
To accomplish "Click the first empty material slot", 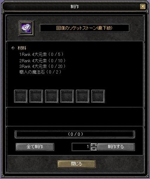I will coord(21,96).
